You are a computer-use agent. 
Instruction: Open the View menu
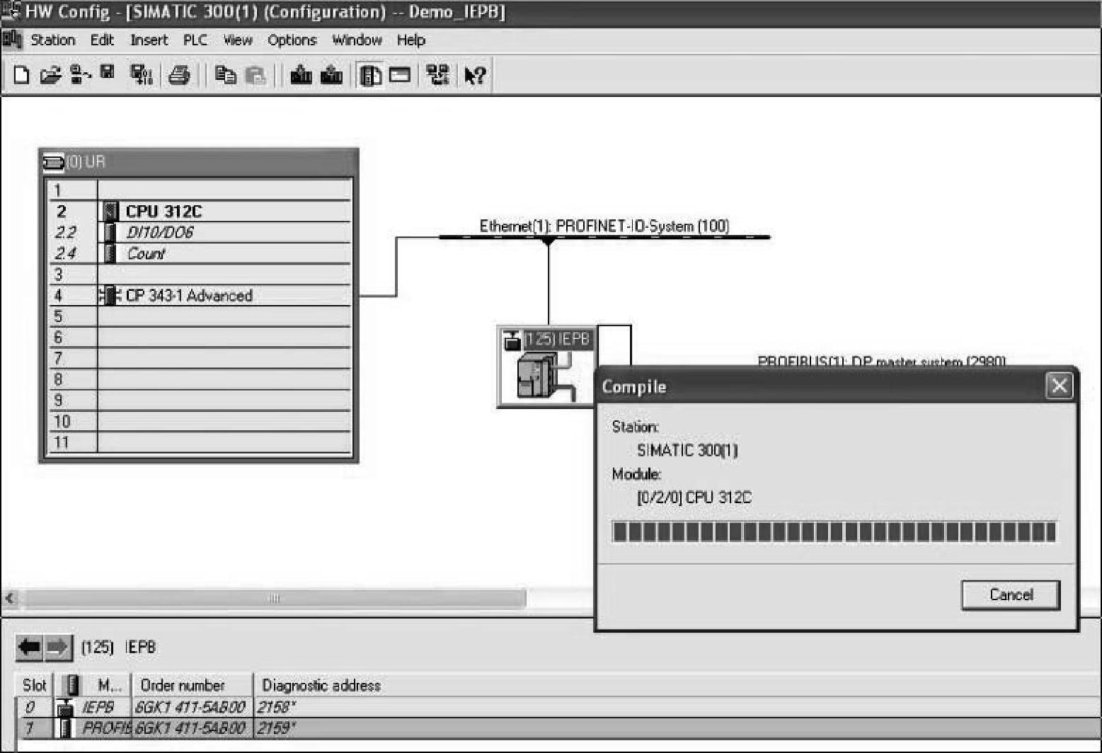tap(238, 40)
